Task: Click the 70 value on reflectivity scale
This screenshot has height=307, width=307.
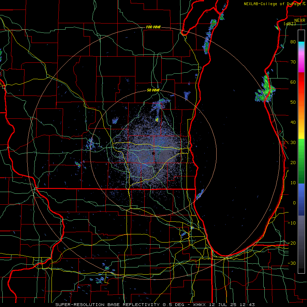Action: point(293,62)
